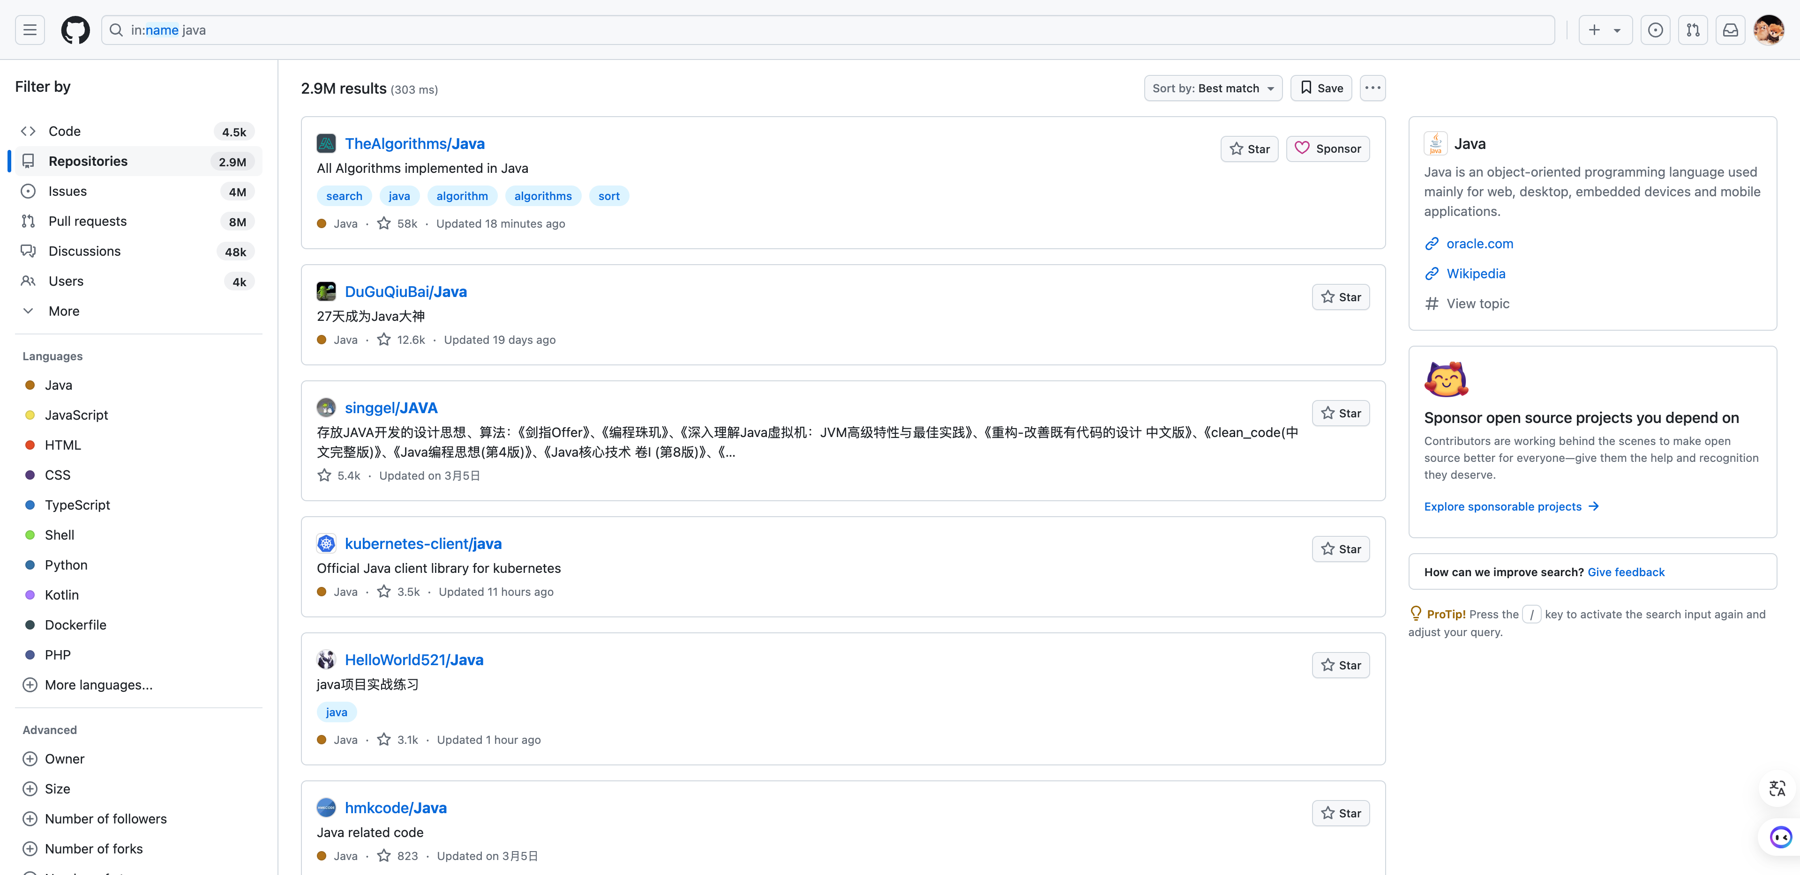Click the Java language color dot filter
This screenshot has width=1800, height=875.
[x=30, y=386]
